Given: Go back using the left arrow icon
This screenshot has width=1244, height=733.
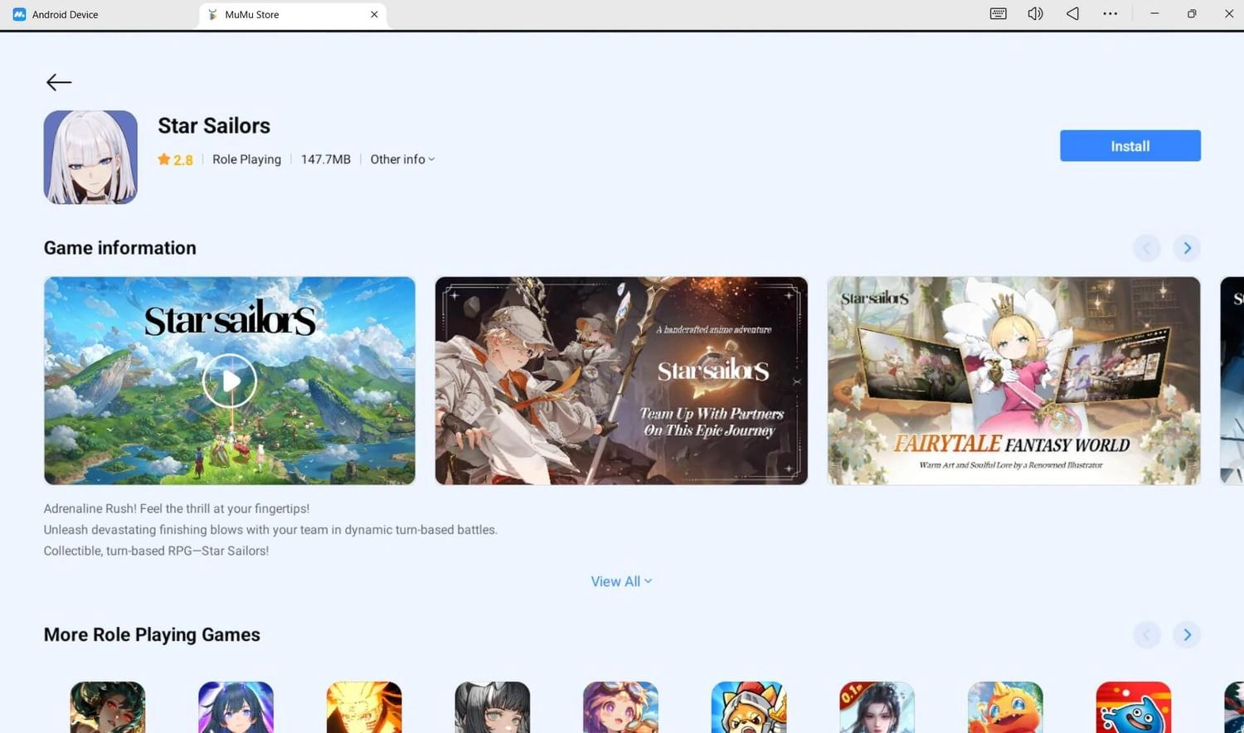Looking at the screenshot, I should point(59,82).
